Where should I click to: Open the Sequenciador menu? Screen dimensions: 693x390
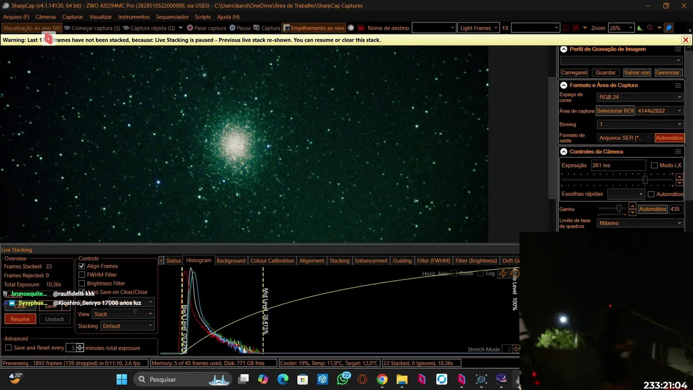(172, 17)
